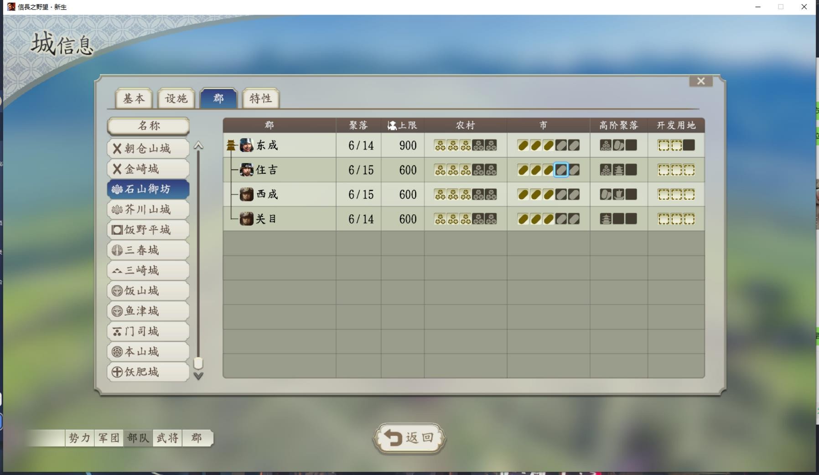Sort table by 上限 column header

tap(403, 125)
